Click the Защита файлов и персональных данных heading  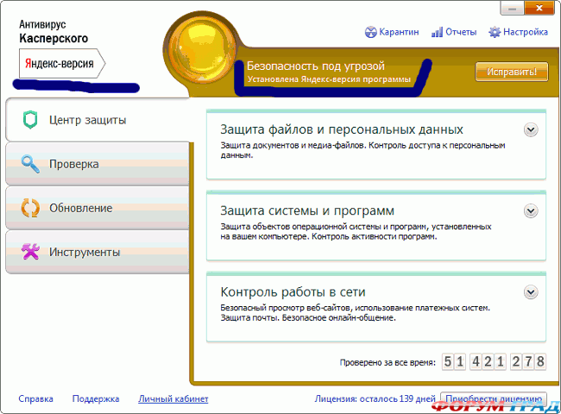[342, 129]
